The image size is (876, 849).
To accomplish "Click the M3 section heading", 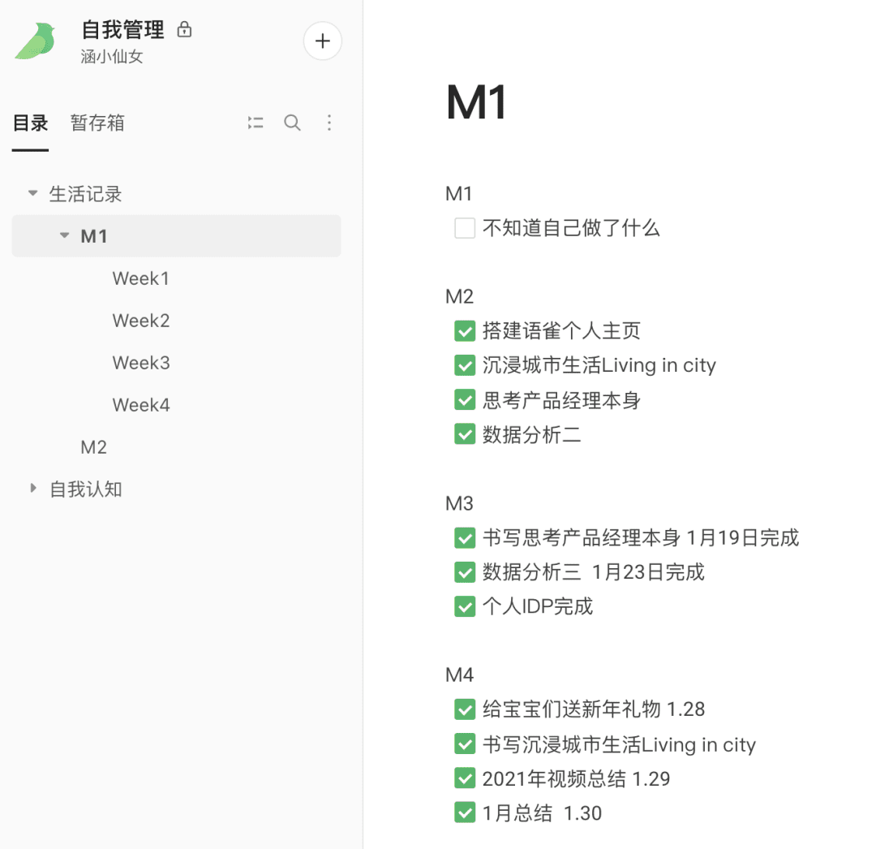I will click(459, 503).
